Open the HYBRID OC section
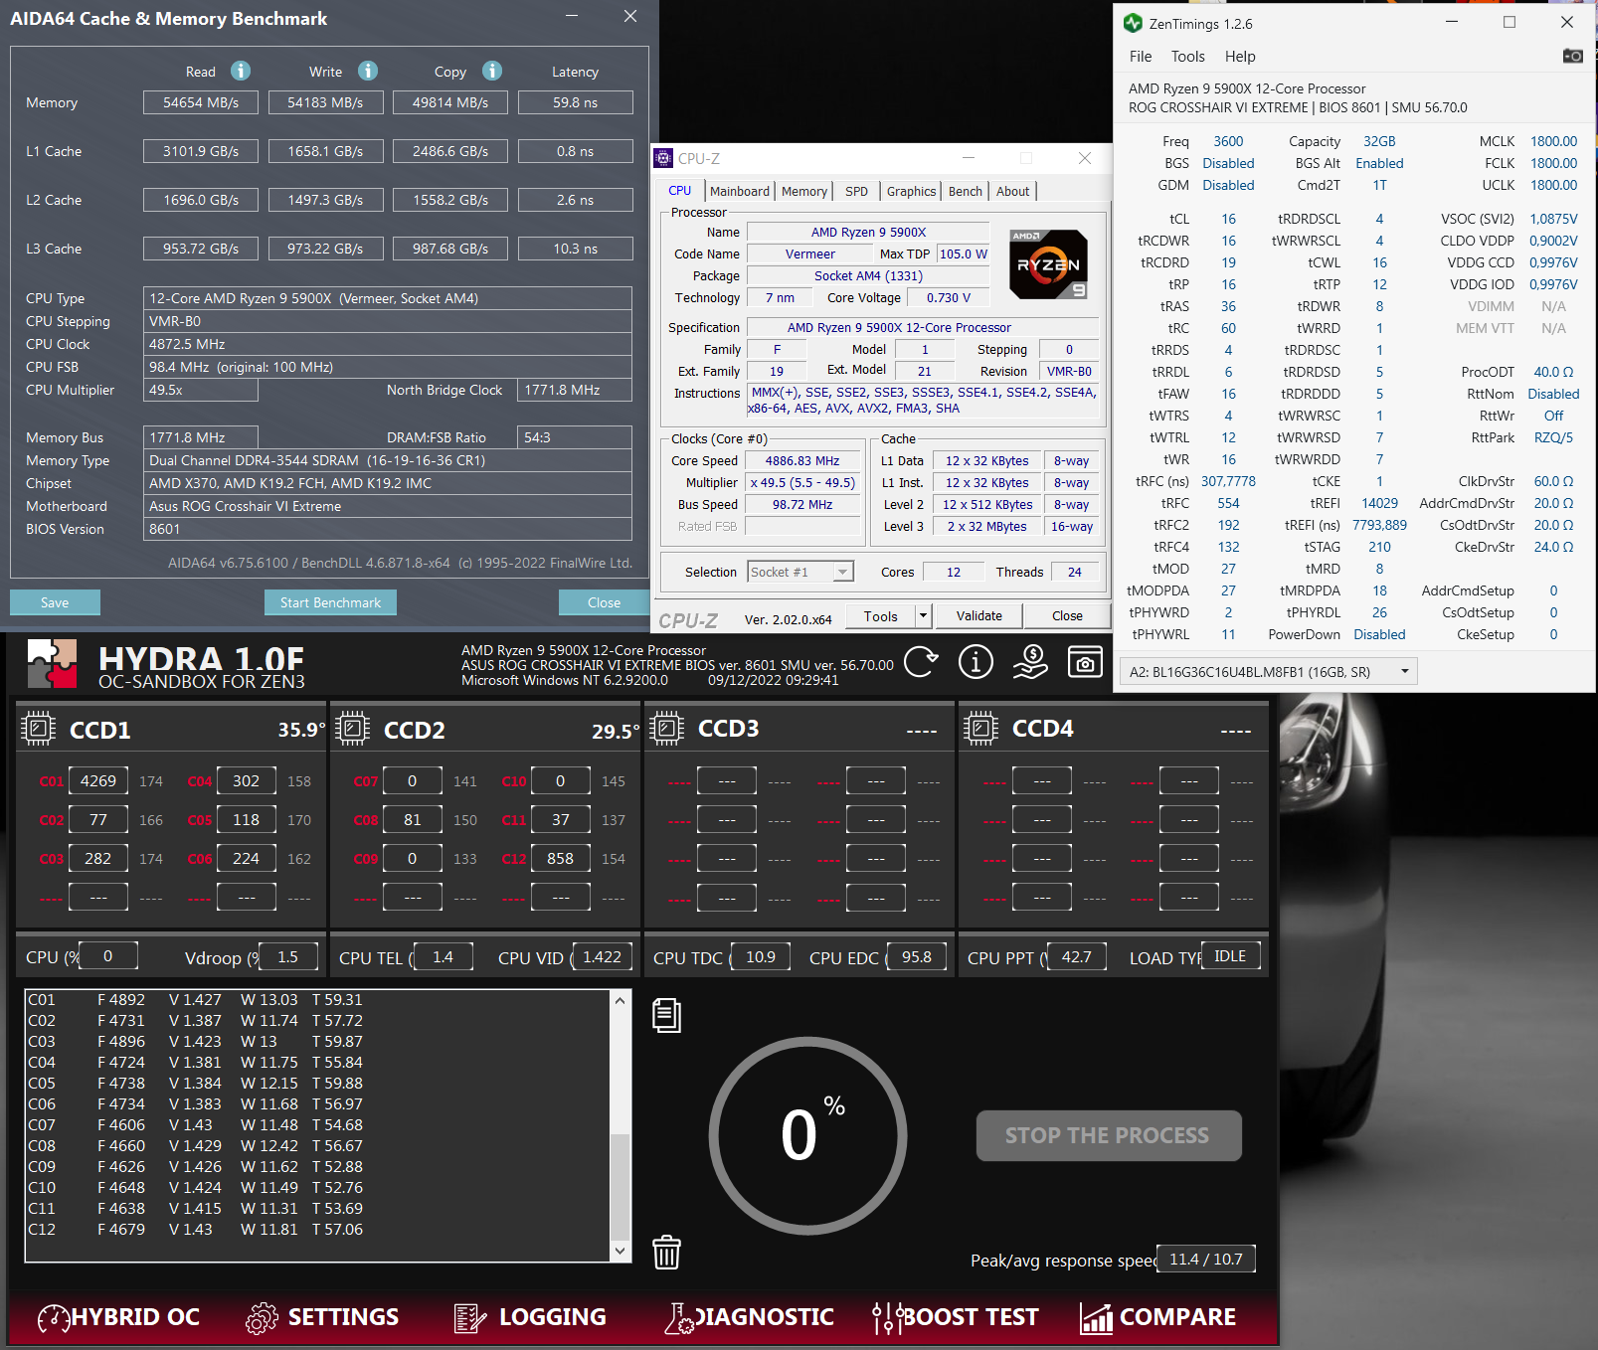Screen dimensions: 1598x1350 (118, 1317)
